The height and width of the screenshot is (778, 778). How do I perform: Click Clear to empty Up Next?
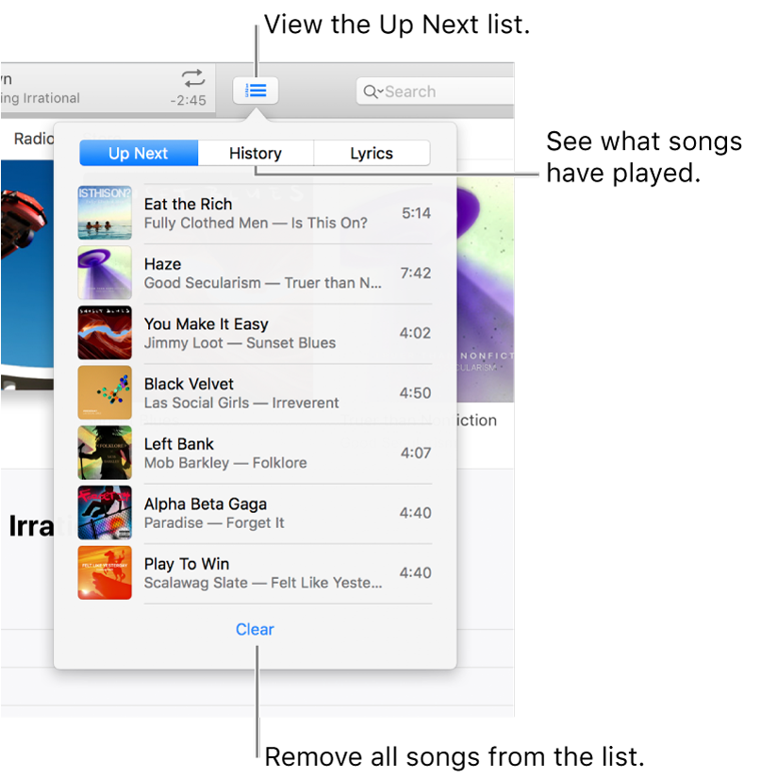pos(255,629)
